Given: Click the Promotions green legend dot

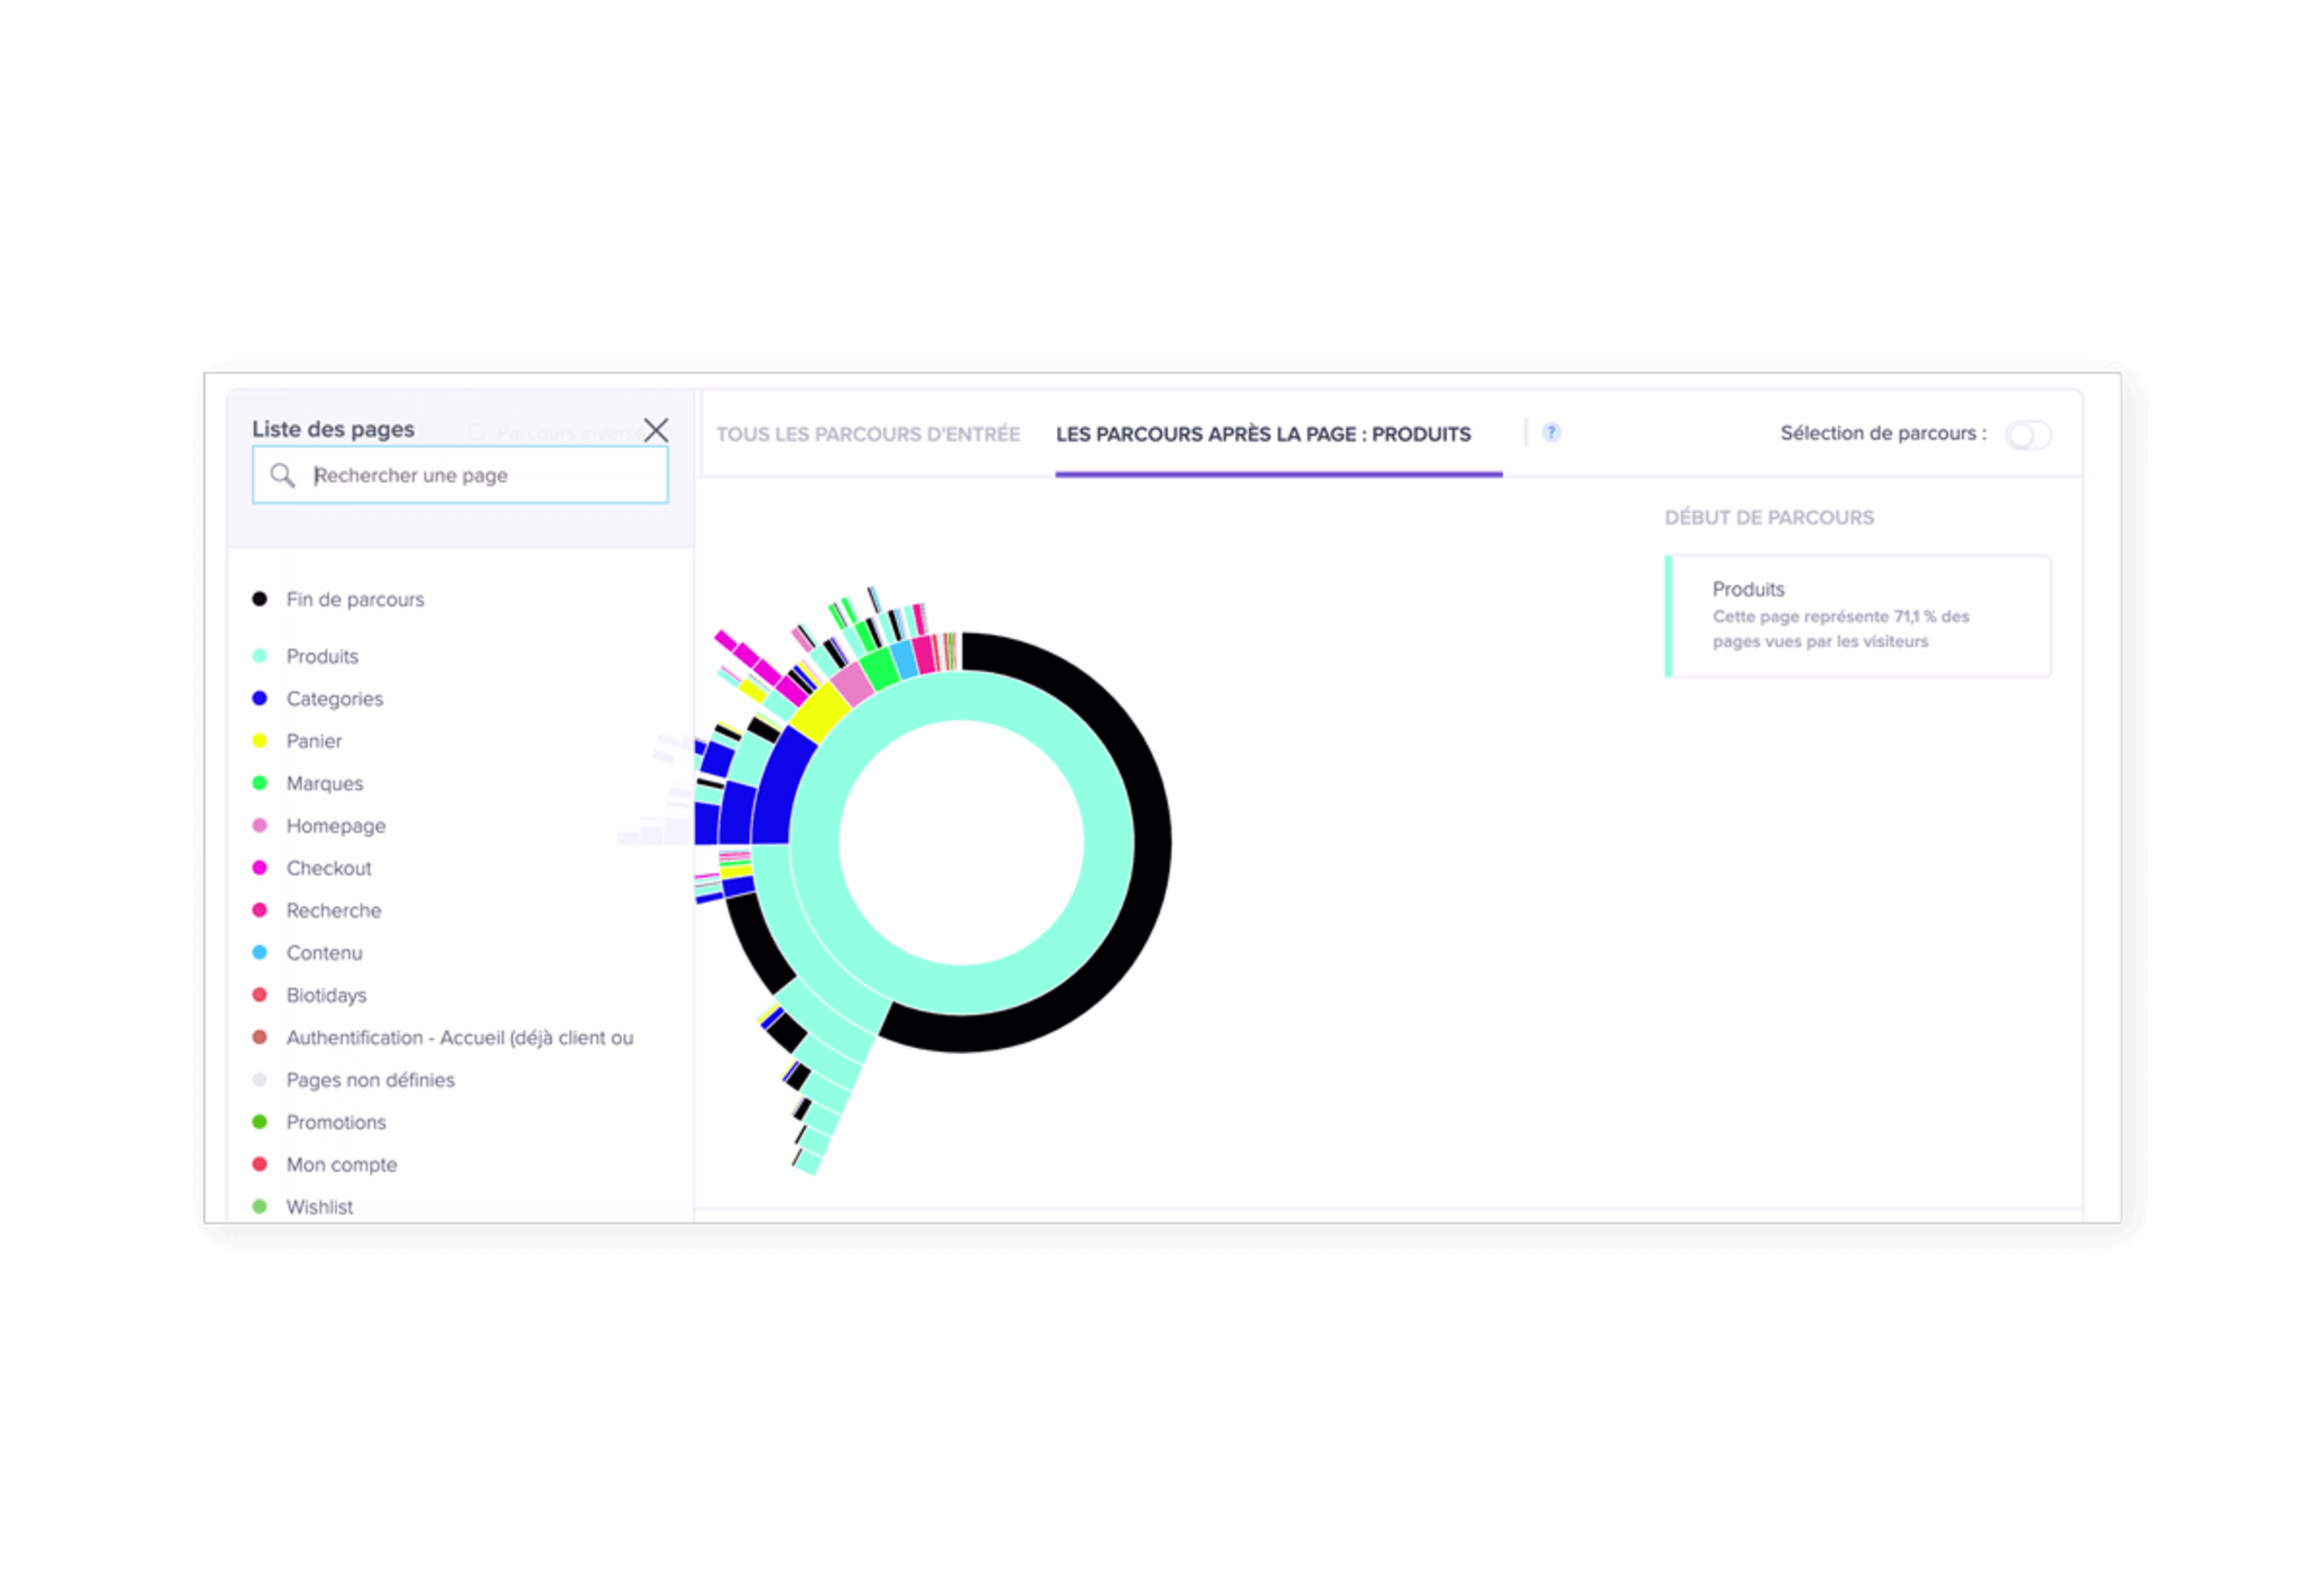Looking at the screenshot, I should (260, 1122).
